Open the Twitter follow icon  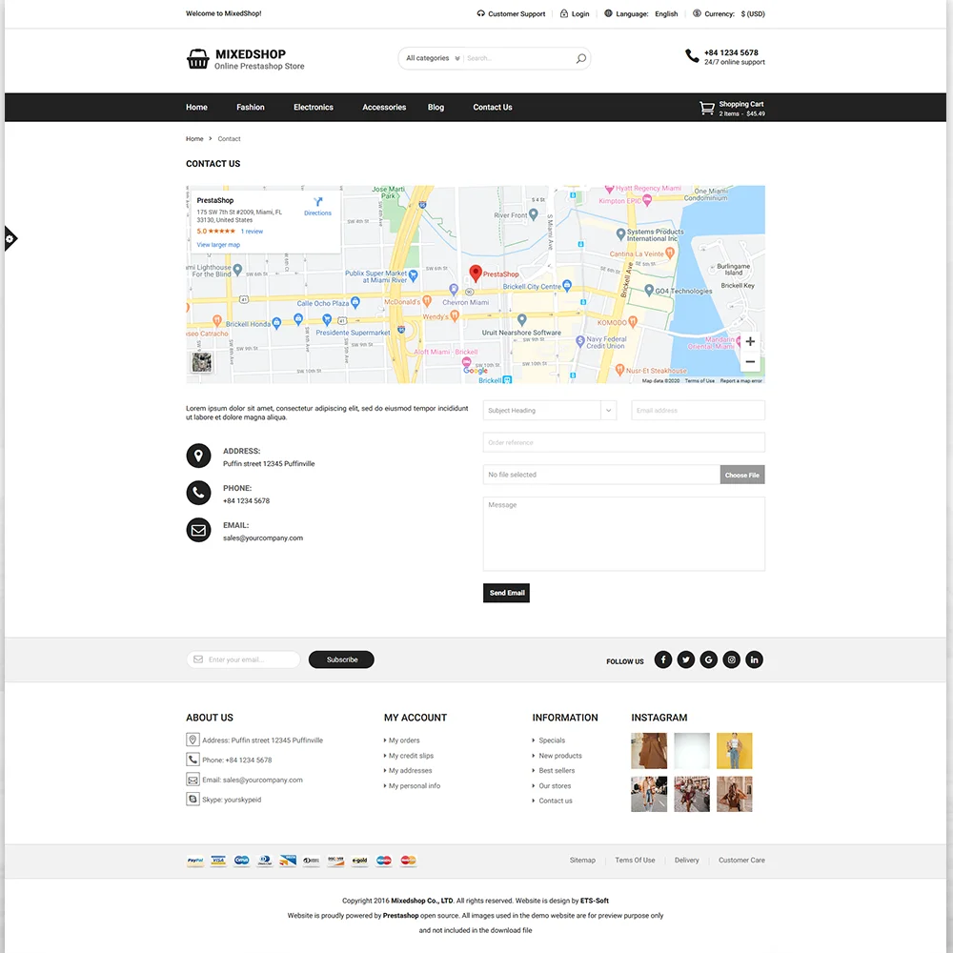[x=685, y=659]
